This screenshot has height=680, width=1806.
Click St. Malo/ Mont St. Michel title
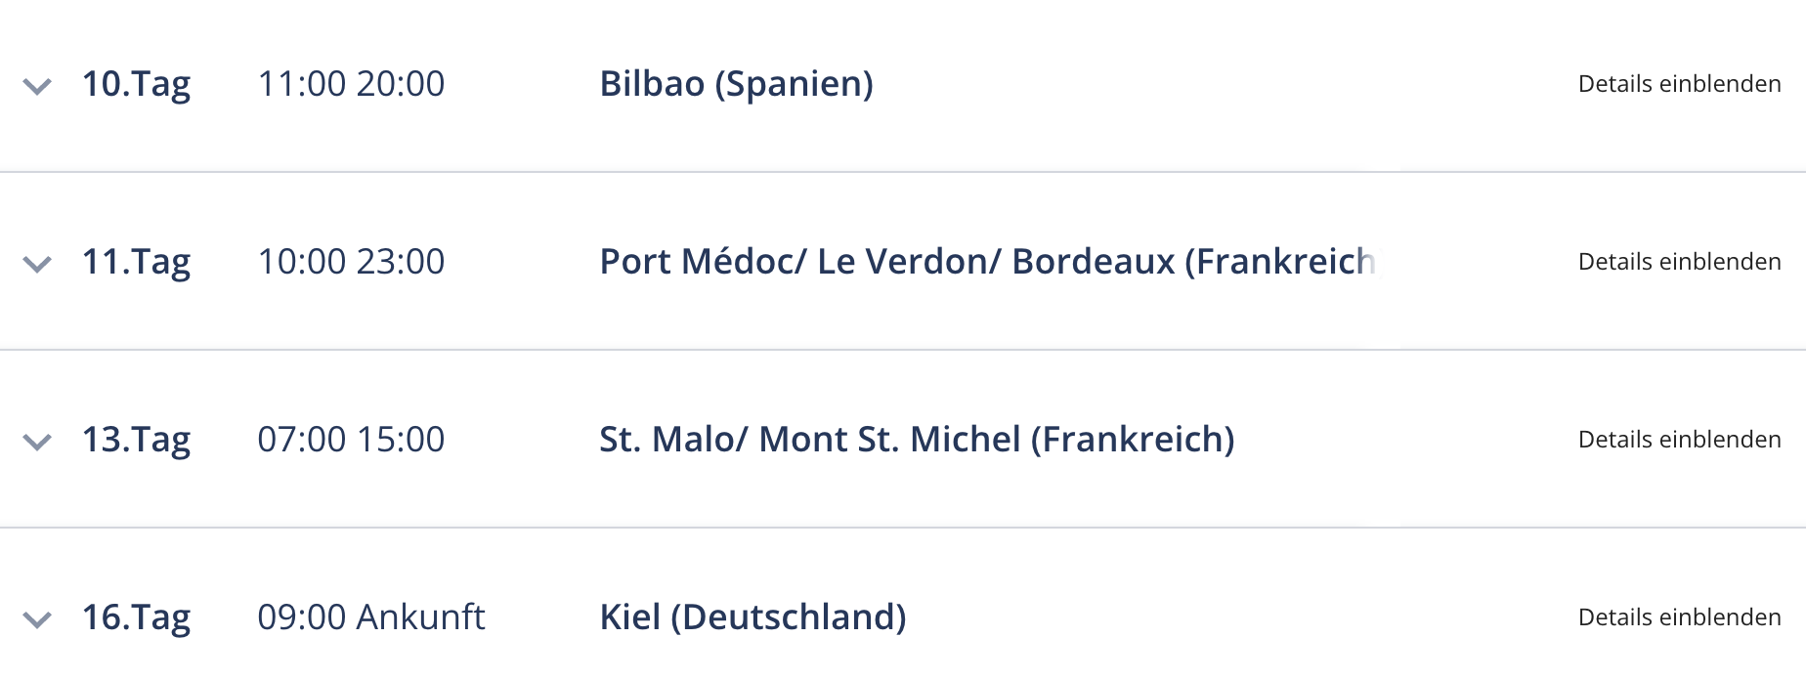[x=917, y=440]
